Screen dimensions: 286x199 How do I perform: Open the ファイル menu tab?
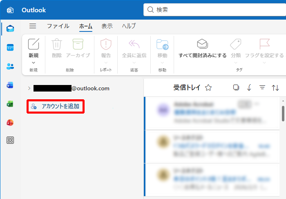[x=58, y=26]
